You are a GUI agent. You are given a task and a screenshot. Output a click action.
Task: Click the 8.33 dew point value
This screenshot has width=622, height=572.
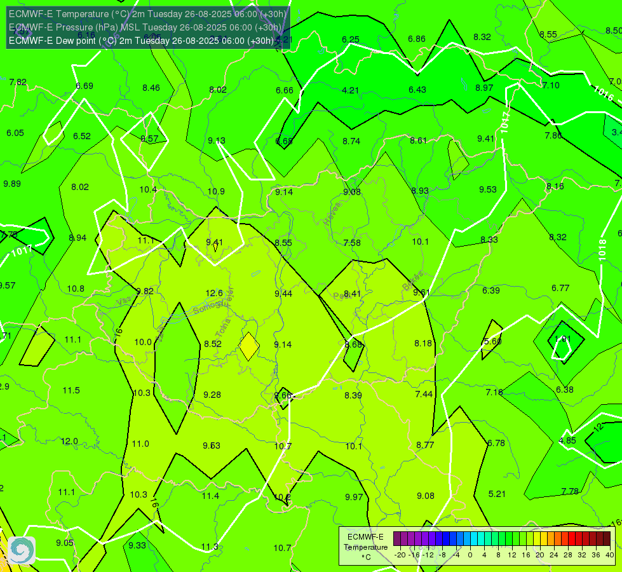coord(489,240)
